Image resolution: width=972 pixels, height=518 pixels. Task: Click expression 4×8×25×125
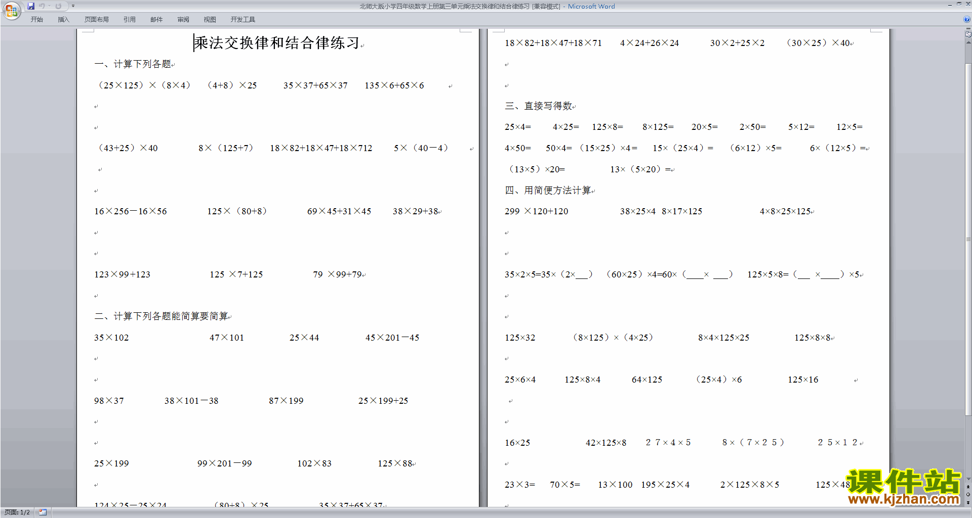click(785, 211)
